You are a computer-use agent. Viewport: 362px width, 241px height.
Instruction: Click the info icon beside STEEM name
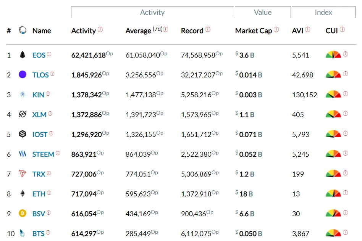click(58, 153)
